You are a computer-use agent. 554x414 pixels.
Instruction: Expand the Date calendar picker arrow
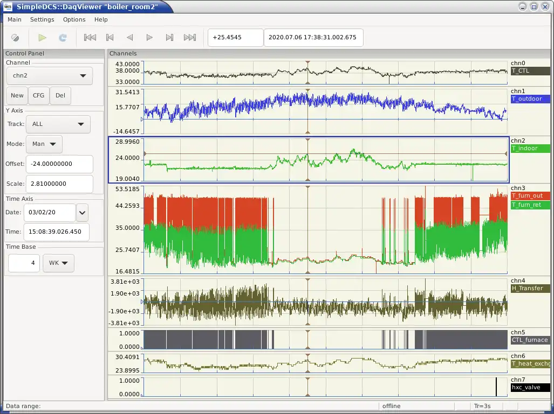[82, 213]
